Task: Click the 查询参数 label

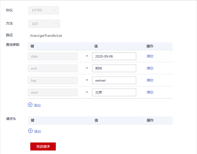Action: [13, 45]
